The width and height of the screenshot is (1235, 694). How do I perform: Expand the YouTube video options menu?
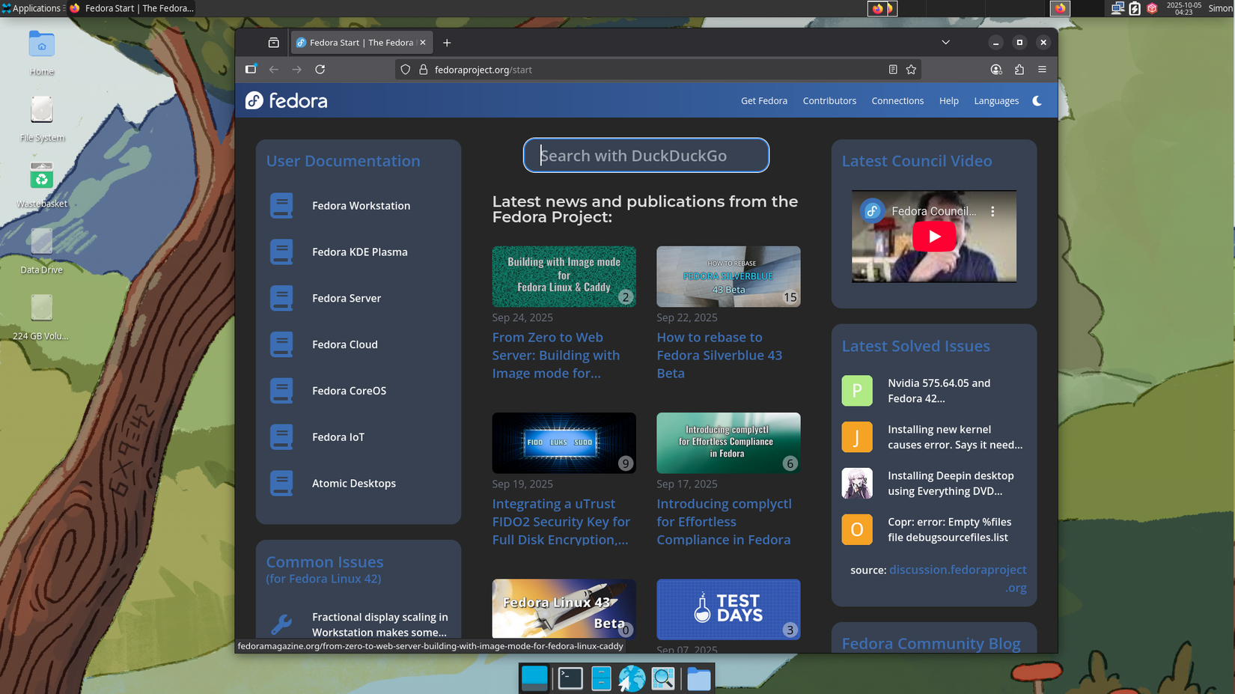(x=992, y=210)
